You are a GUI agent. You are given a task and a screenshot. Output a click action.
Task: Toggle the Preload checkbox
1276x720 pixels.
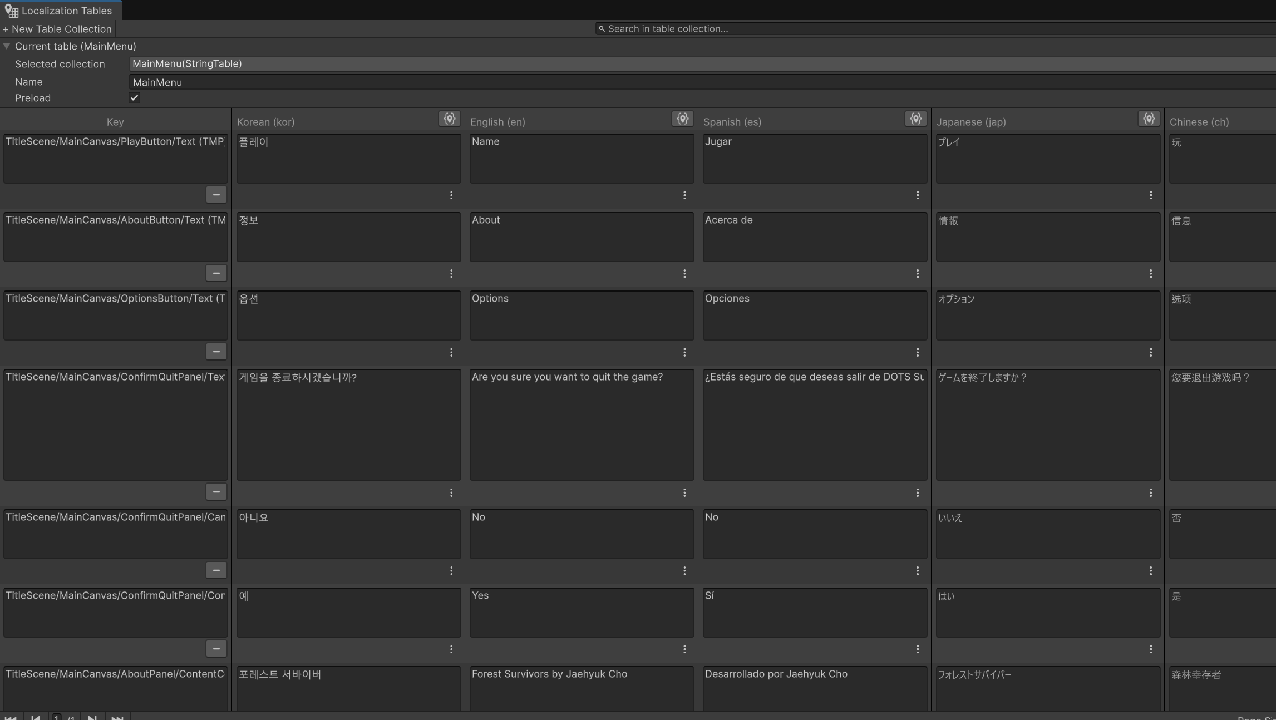(134, 98)
